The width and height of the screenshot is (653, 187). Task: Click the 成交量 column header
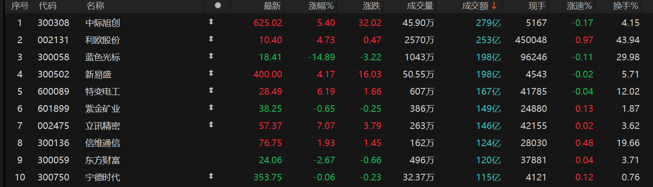point(420,6)
